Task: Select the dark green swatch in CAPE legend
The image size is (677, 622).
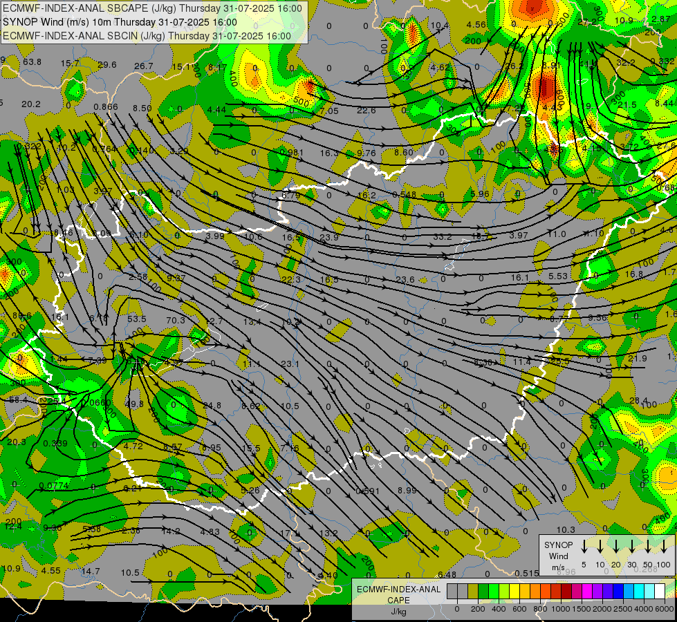Action: point(483,592)
